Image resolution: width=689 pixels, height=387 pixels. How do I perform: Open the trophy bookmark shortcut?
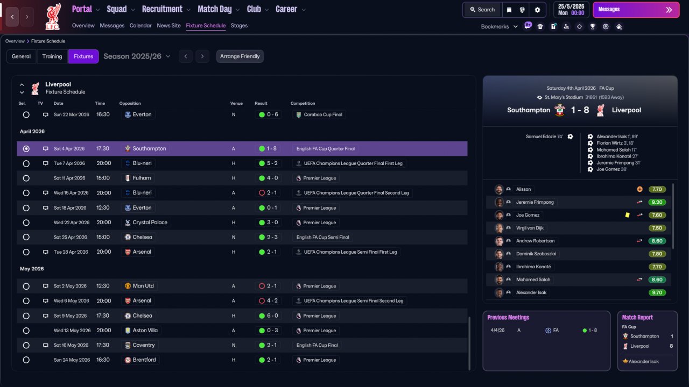pos(593,26)
